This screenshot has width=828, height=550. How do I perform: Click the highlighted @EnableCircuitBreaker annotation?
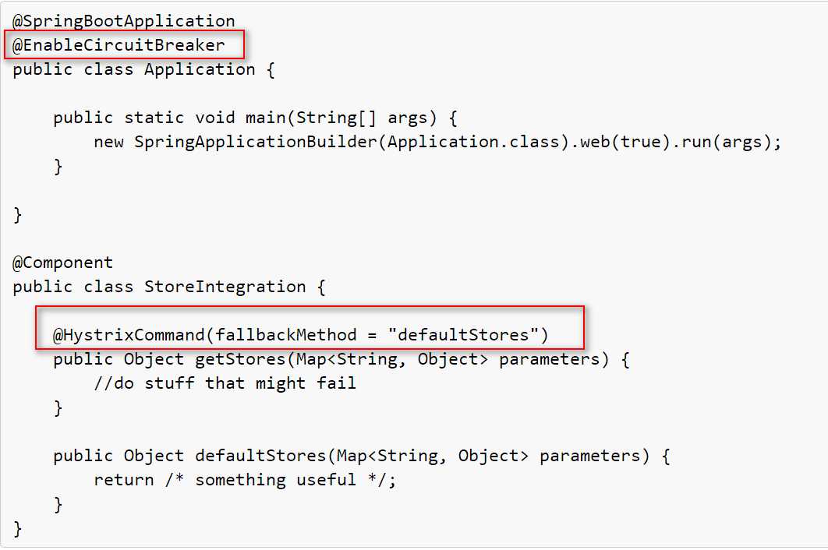(x=119, y=45)
